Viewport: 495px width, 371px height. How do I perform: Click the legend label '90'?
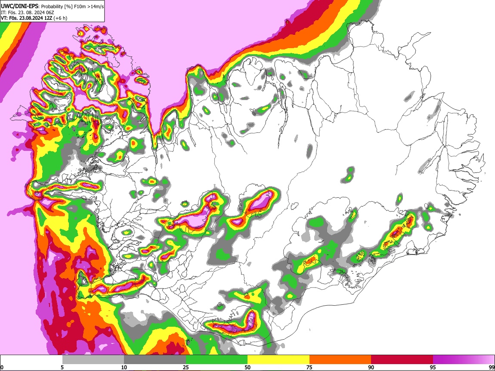(371, 367)
